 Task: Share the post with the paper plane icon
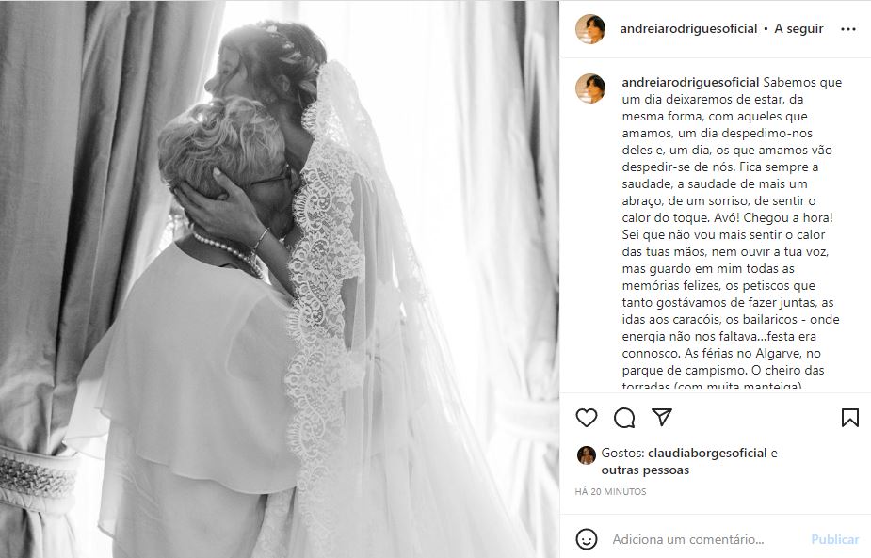coord(662,417)
